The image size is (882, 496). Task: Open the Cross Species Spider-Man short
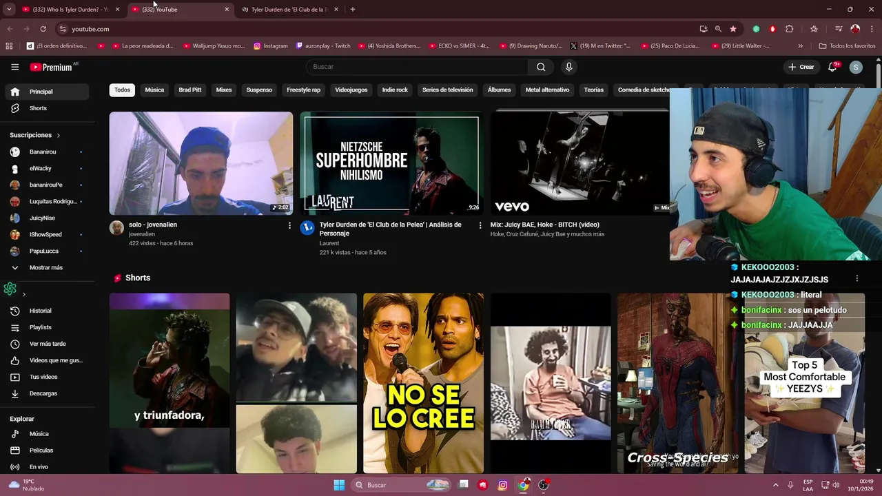point(678,383)
